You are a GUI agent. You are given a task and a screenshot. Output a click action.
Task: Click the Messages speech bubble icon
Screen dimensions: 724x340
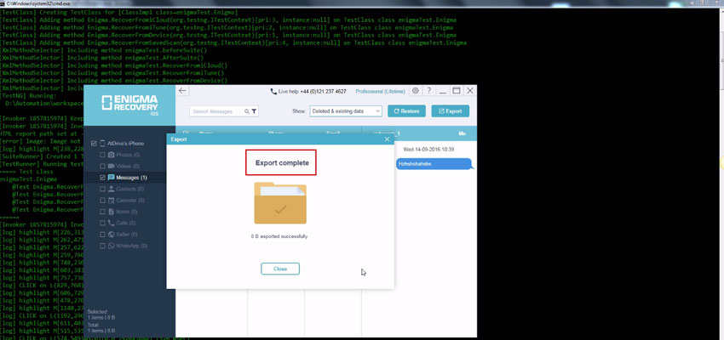point(112,178)
